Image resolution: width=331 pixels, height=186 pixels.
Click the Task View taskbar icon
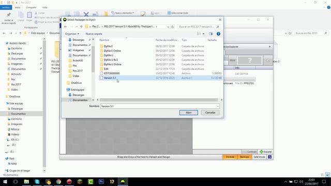coord(16,181)
